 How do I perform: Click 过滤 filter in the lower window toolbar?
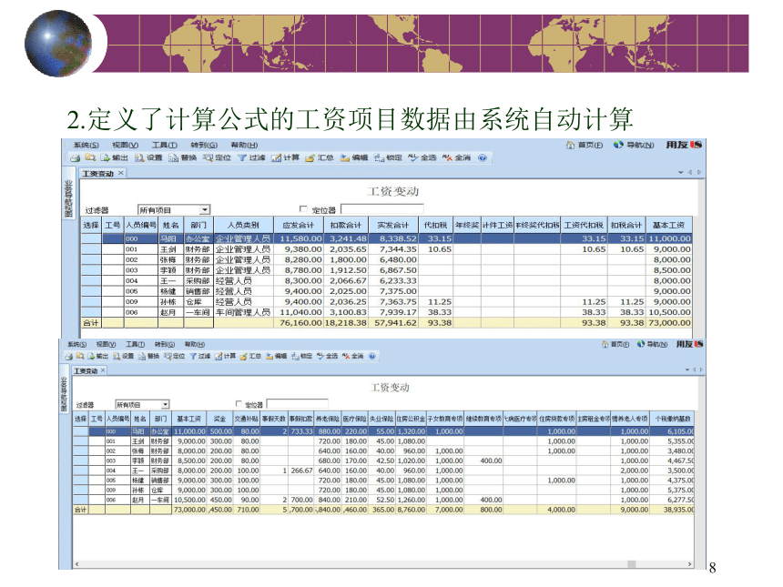(199, 357)
